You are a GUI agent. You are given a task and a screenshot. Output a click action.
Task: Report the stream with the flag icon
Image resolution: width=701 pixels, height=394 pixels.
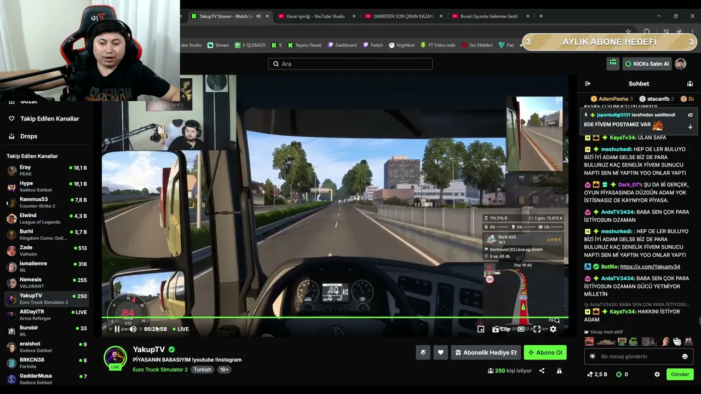(559, 370)
